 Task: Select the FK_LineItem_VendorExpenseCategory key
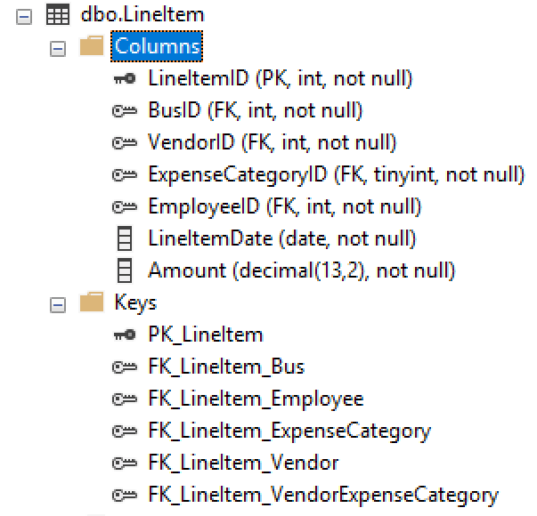(x=323, y=495)
